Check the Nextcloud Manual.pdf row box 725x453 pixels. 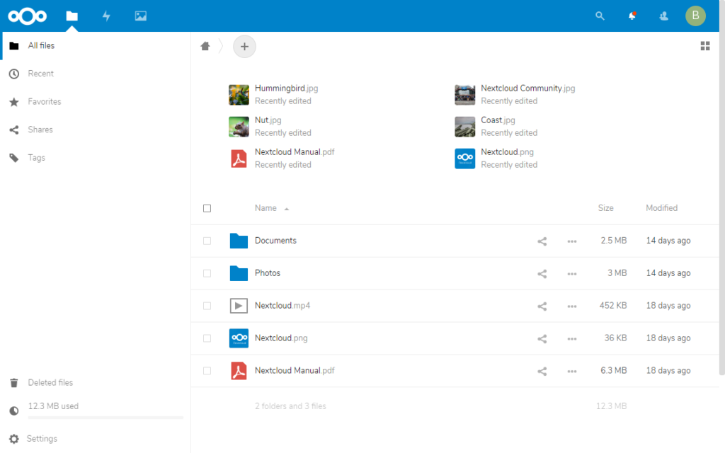click(x=207, y=371)
